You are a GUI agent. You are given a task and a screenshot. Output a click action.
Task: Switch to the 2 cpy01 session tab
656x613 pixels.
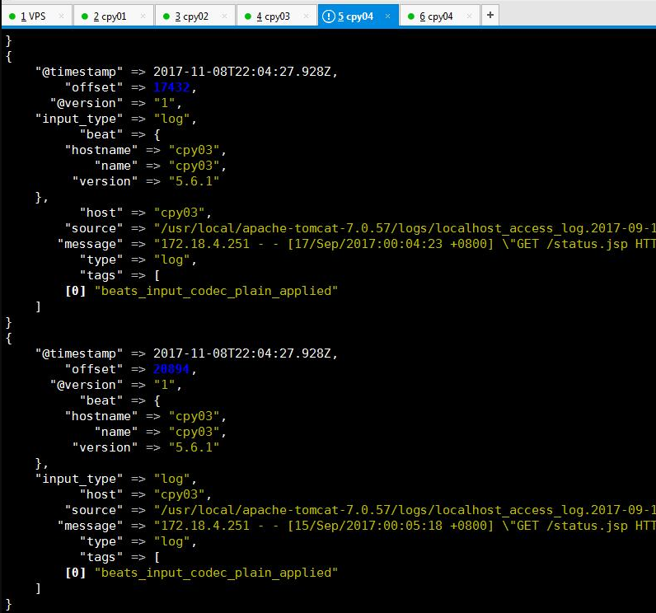pyautogui.click(x=114, y=16)
